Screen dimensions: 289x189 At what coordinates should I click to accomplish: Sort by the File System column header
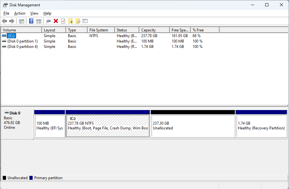click(x=101, y=30)
